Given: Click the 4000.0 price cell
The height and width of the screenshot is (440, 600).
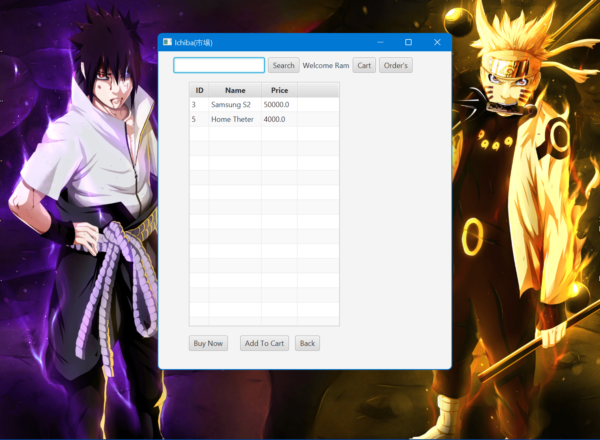Looking at the screenshot, I should [x=279, y=119].
